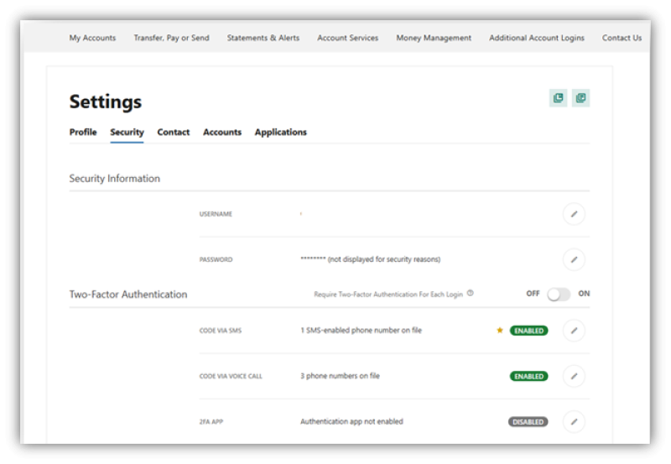Click the pencil icon to change password
671x464 pixels.
point(574,259)
